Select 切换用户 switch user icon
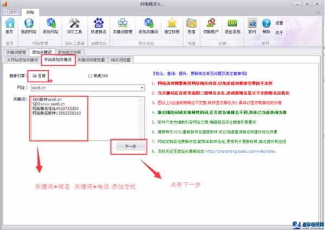This screenshot has height=230, width=325. (x=211, y=25)
